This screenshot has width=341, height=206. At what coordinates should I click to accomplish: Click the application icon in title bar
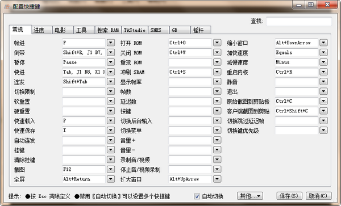point(7,6)
